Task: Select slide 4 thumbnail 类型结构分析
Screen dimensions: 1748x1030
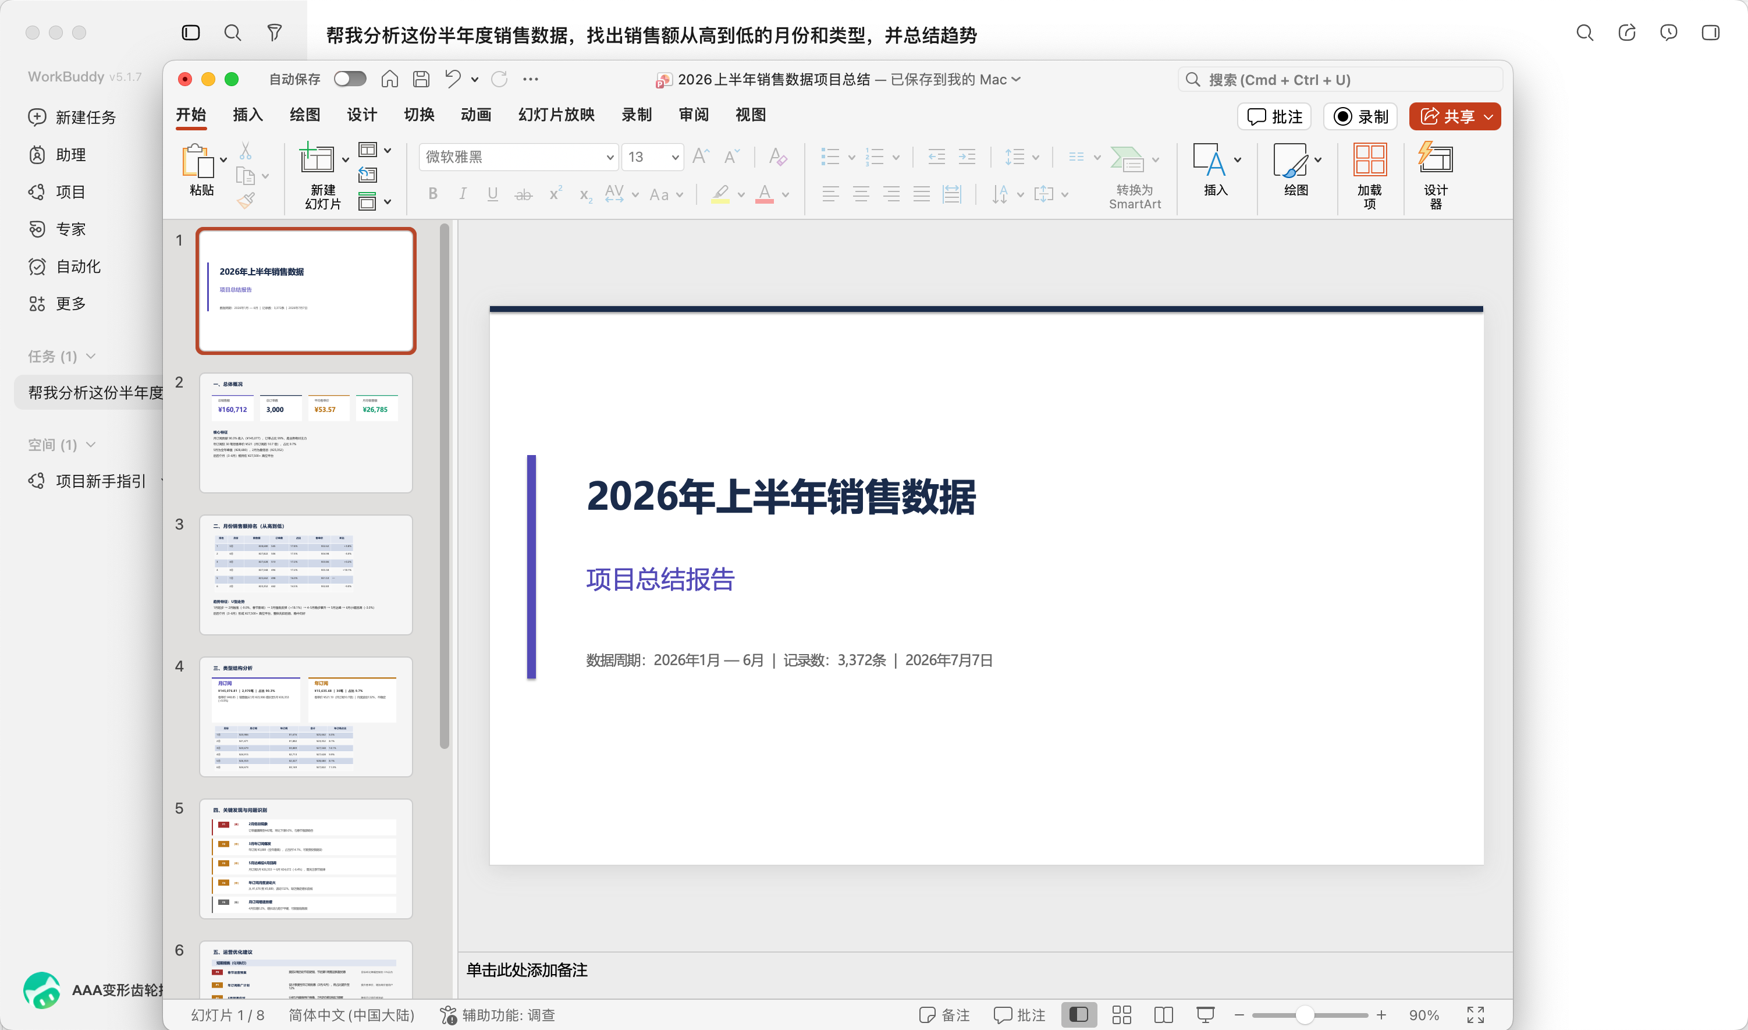Action: pyautogui.click(x=306, y=717)
